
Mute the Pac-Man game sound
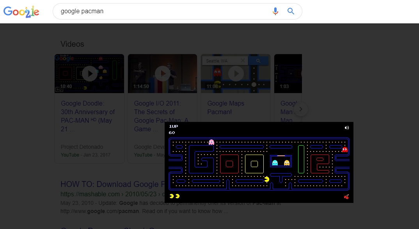point(346,128)
